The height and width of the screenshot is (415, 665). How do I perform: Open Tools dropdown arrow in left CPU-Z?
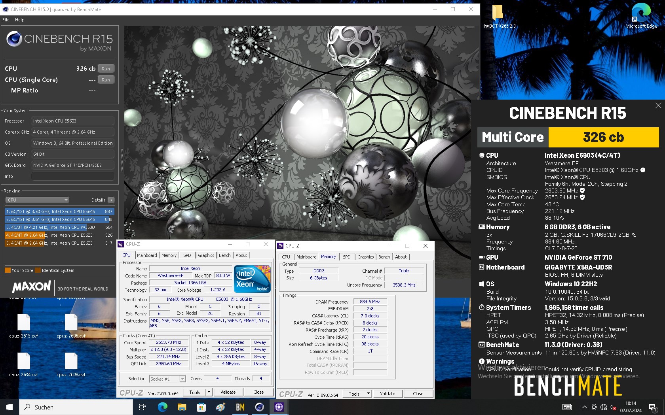tap(209, 392)
